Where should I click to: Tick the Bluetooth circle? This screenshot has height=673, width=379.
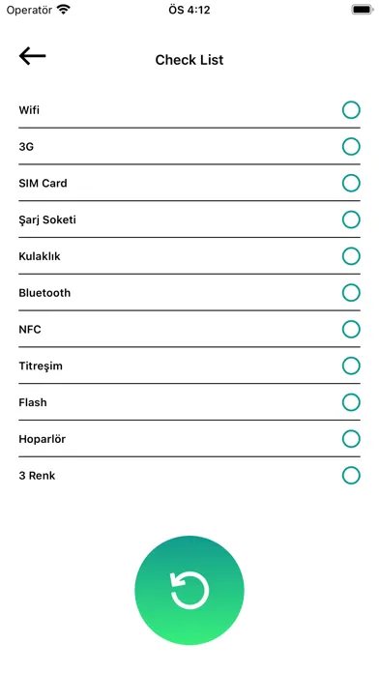tap(351, 293)
